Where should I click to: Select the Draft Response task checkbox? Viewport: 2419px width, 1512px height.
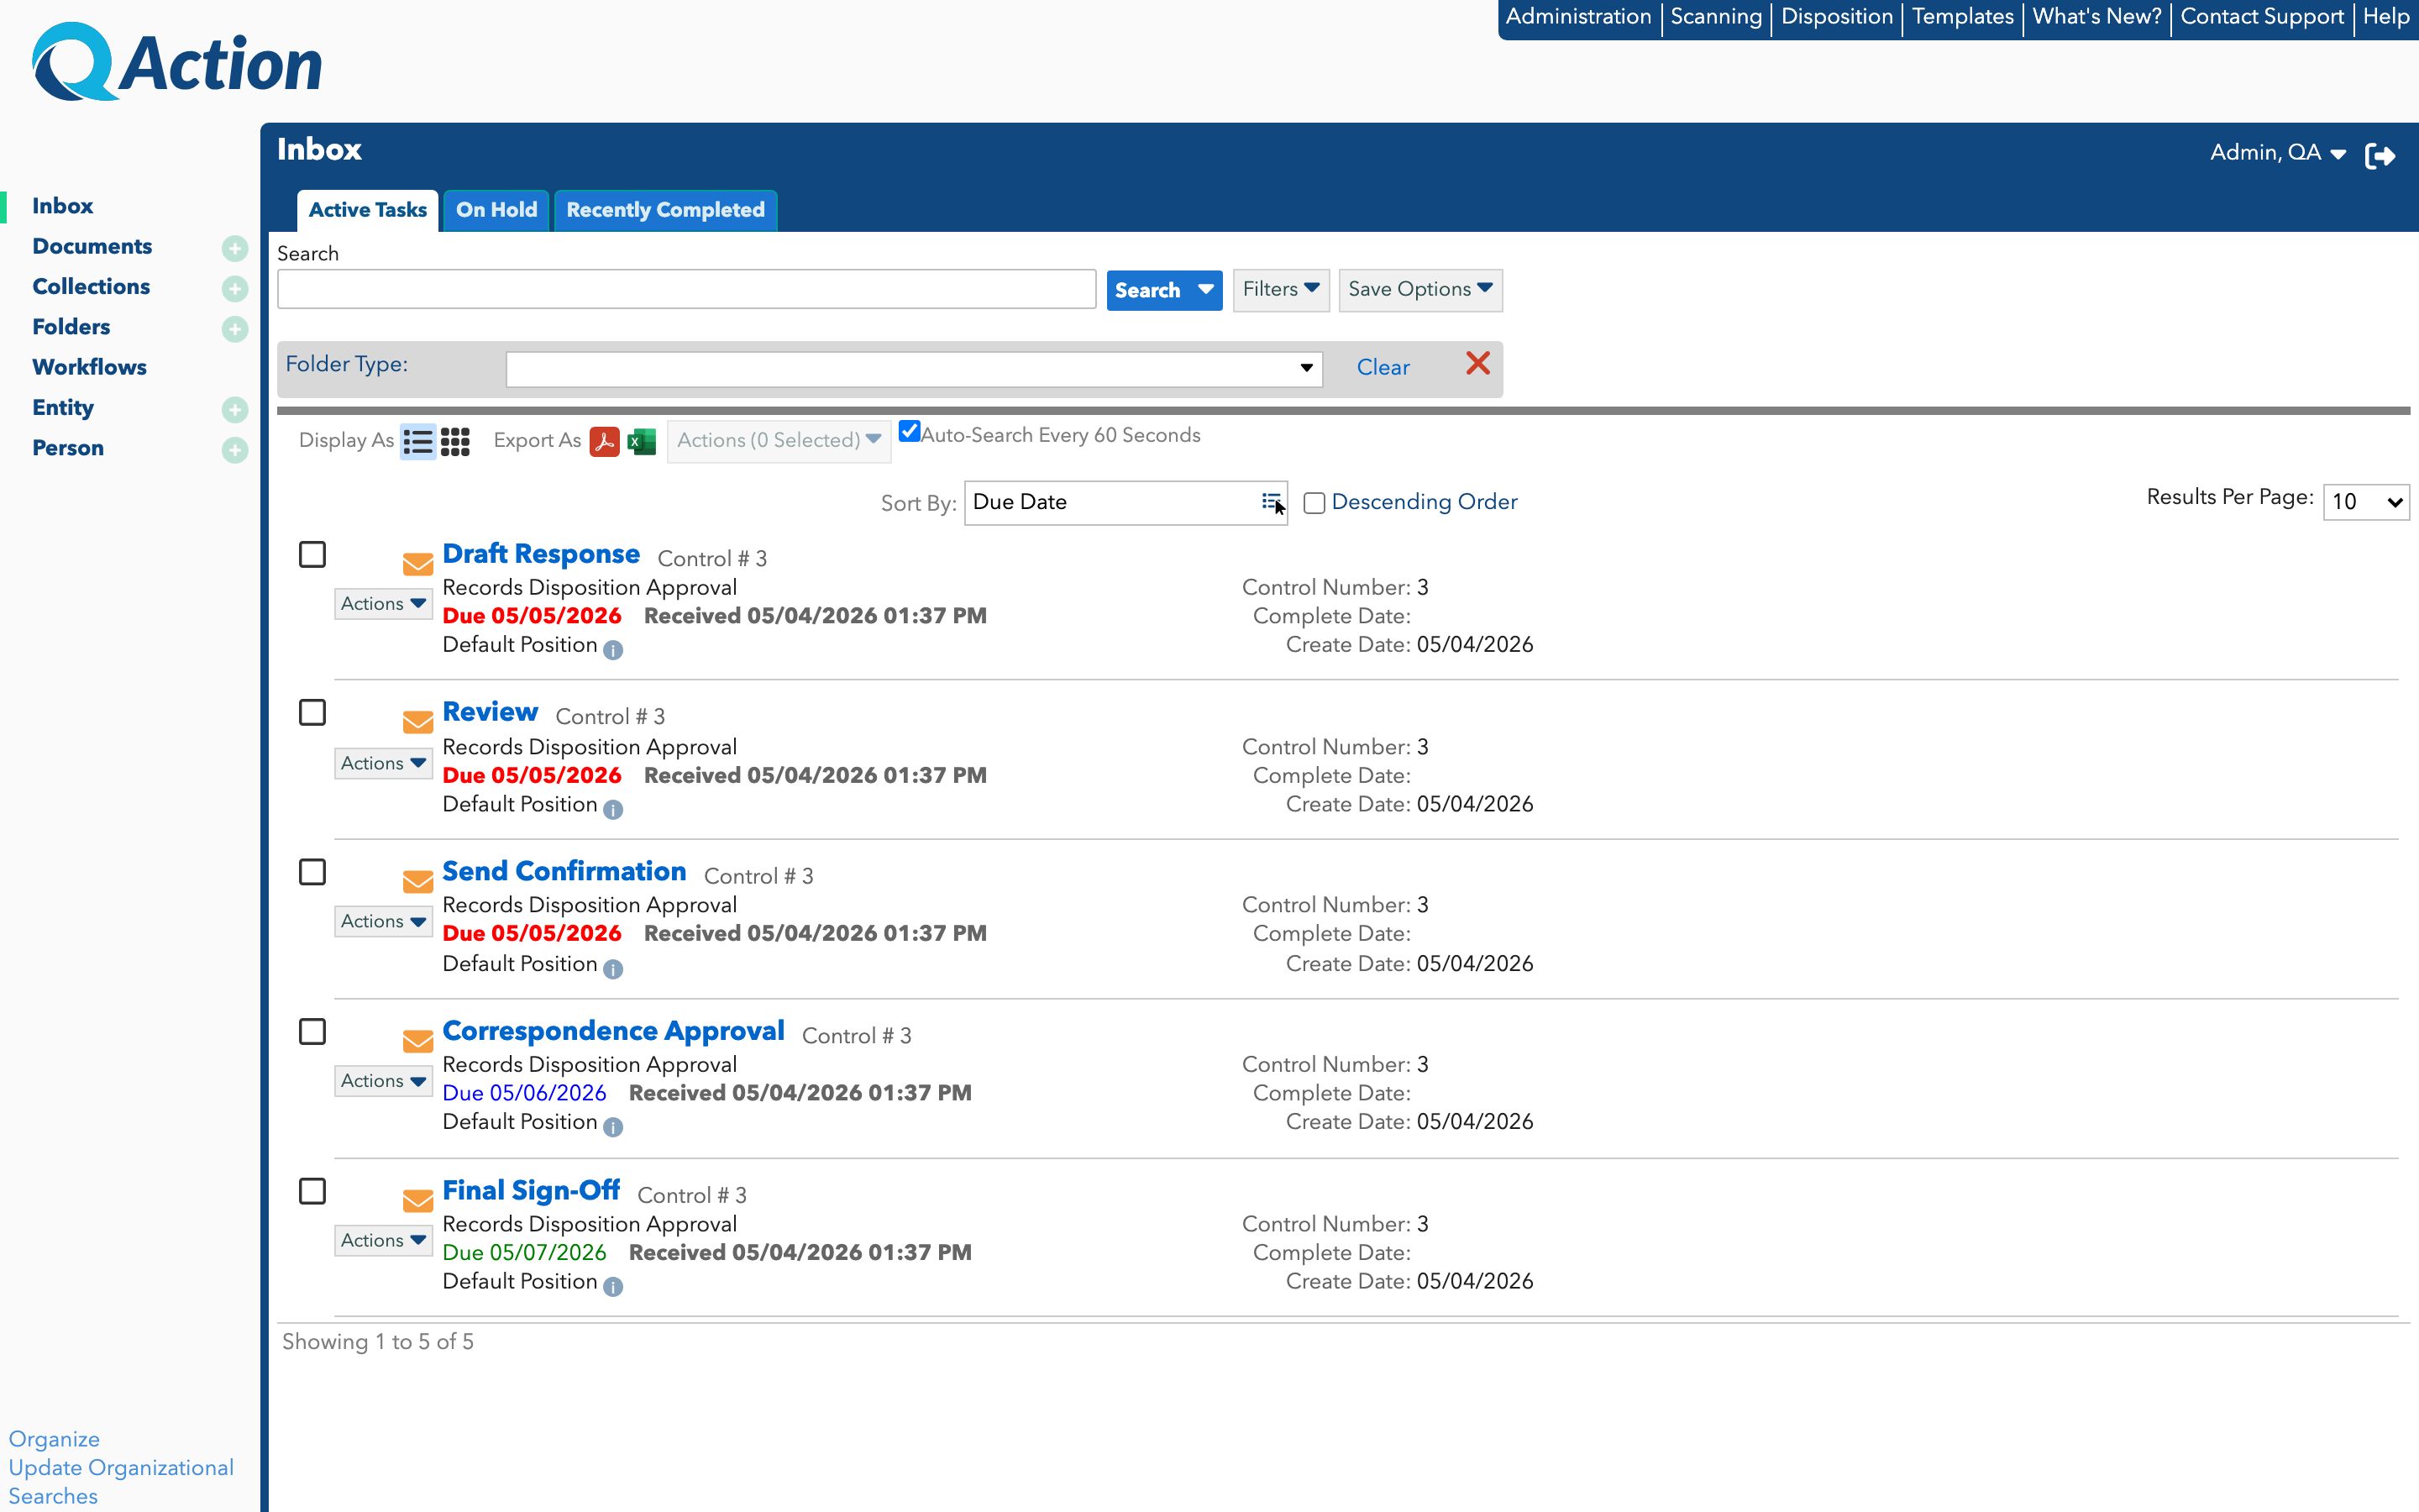(312, 554)
